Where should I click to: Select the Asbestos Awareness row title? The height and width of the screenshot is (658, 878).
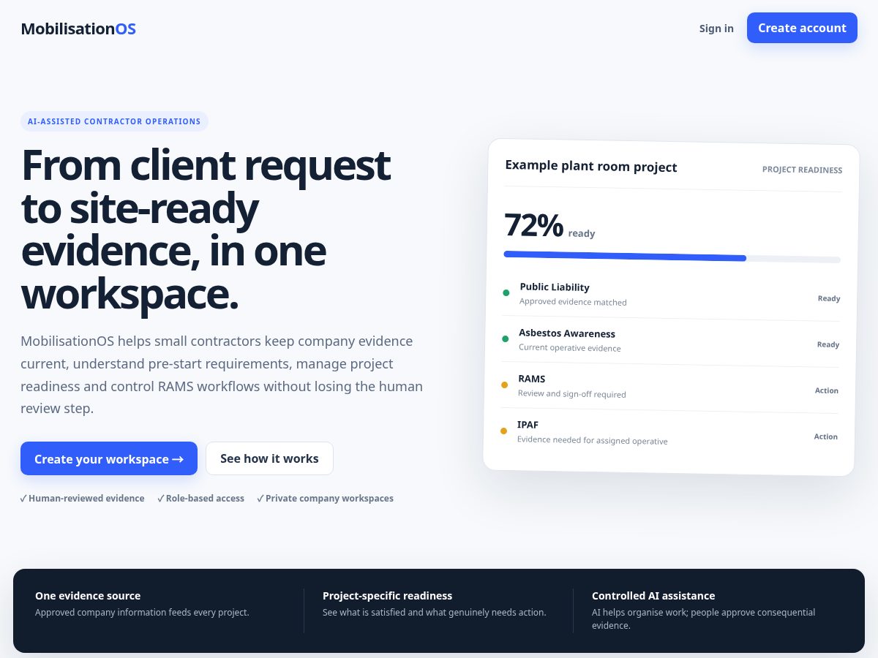(567, 333)
